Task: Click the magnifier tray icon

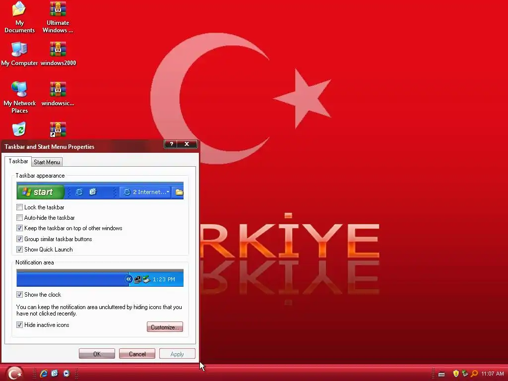Action: [x=474, y=374]
